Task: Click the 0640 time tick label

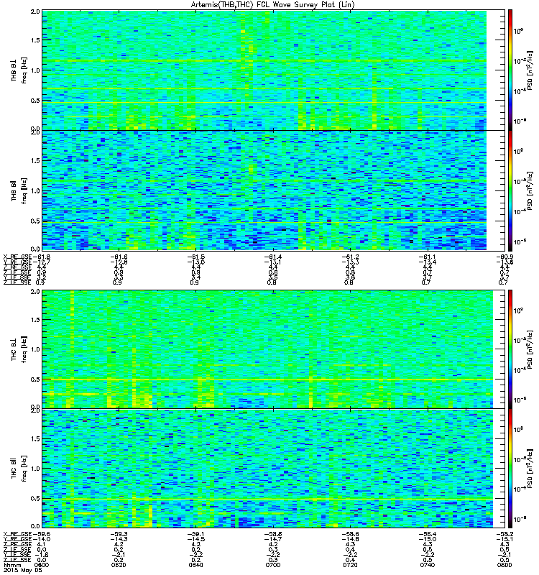Action: [195, 565]
